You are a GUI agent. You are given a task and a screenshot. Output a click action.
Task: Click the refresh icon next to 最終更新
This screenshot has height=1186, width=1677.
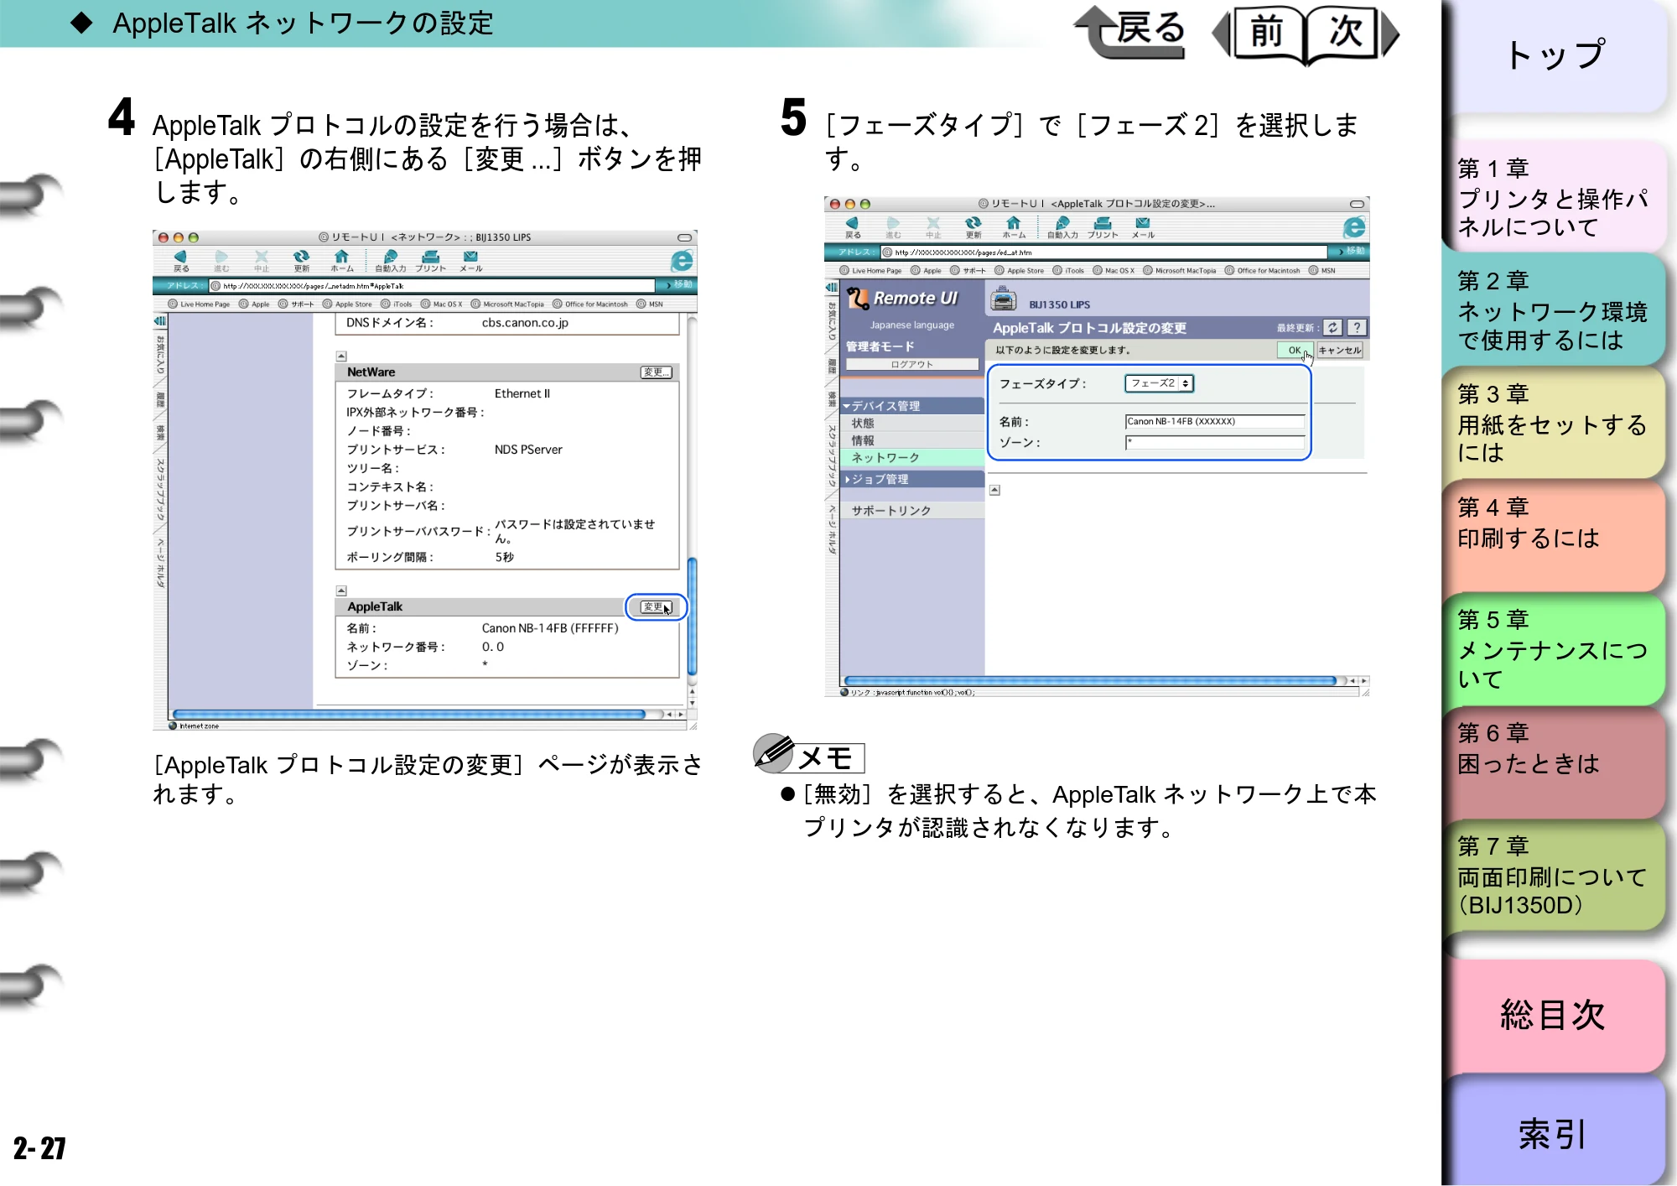(x=1332, y=328)
